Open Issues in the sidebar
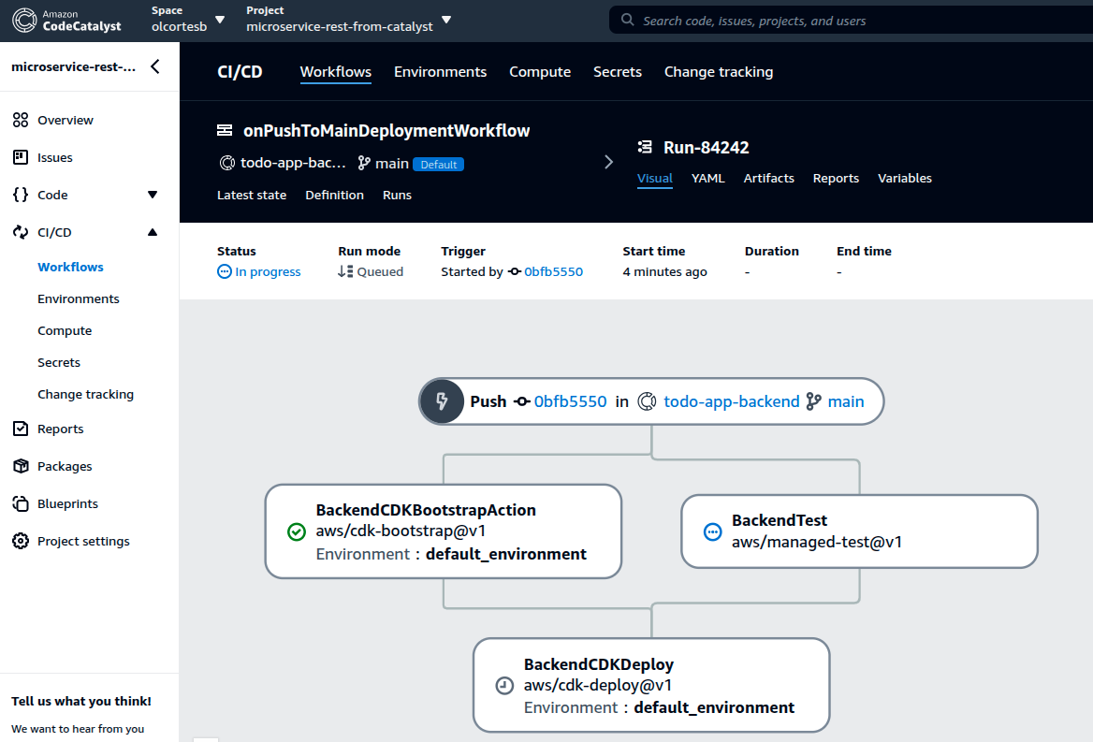This screenshot has height=742, width=1093. (x=54, y=157)
